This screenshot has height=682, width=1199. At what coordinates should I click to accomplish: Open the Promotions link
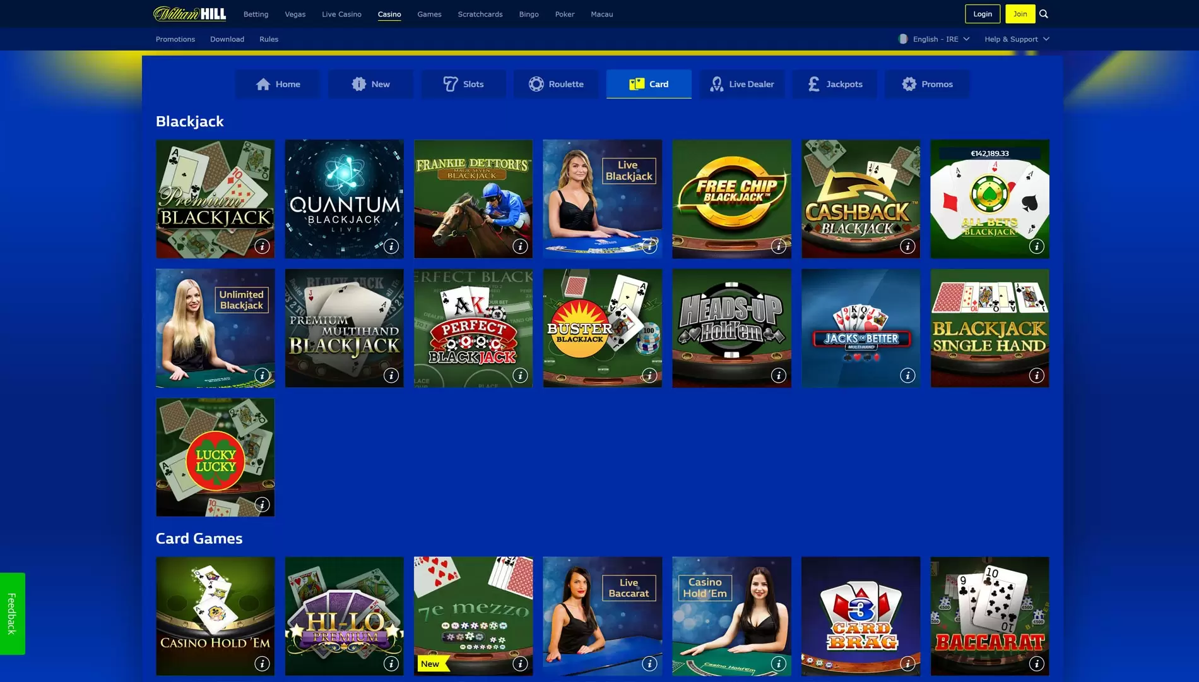175,39
